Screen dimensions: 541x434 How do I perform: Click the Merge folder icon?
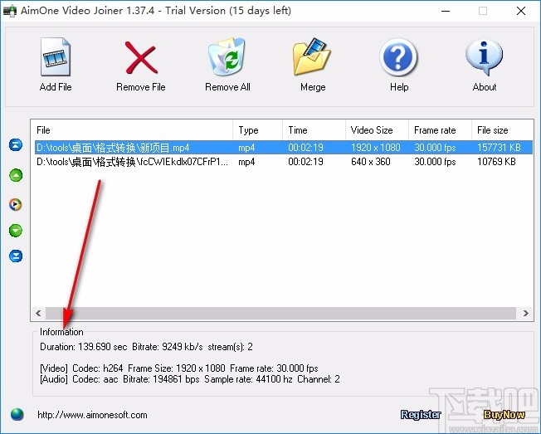pyautogui.click(x=312, y=57)
